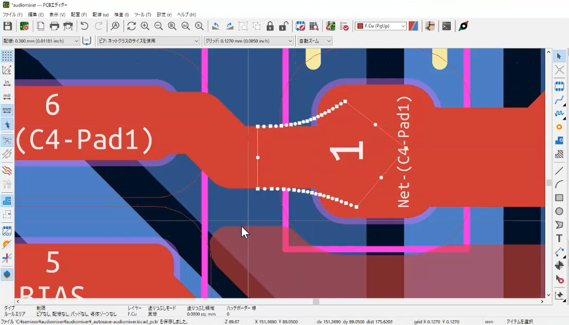Select the Add Text tool
This screenshot has height=325, width=569.
[x=559, y=238]
